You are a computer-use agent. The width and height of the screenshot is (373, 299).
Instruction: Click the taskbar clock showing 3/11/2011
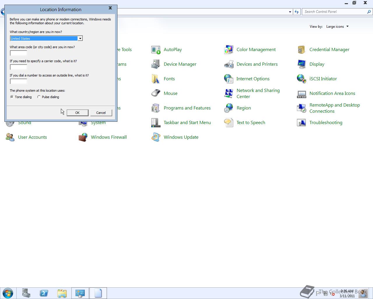pos(347,293)
